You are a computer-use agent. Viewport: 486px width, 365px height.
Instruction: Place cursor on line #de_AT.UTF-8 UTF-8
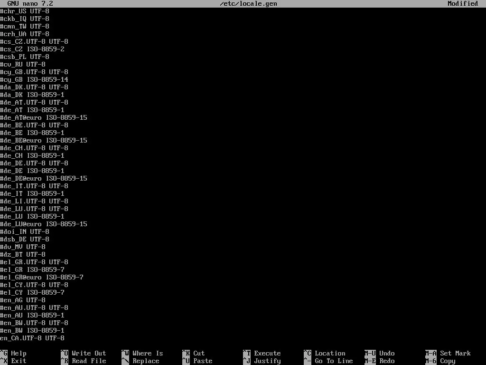pos(34,103)
